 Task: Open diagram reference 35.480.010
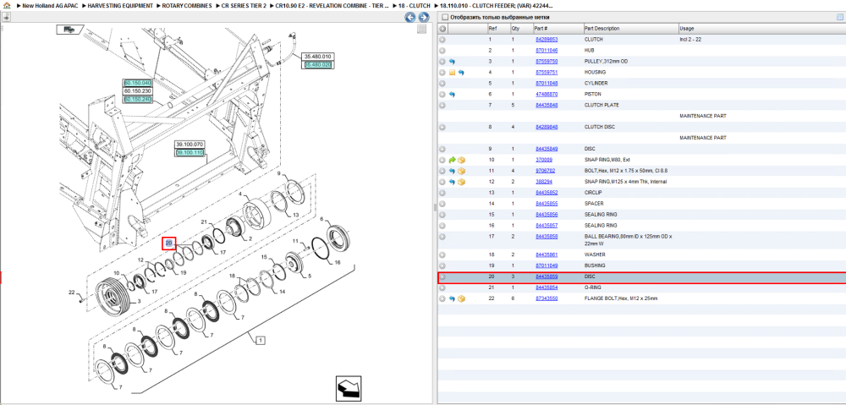point(318,56)
